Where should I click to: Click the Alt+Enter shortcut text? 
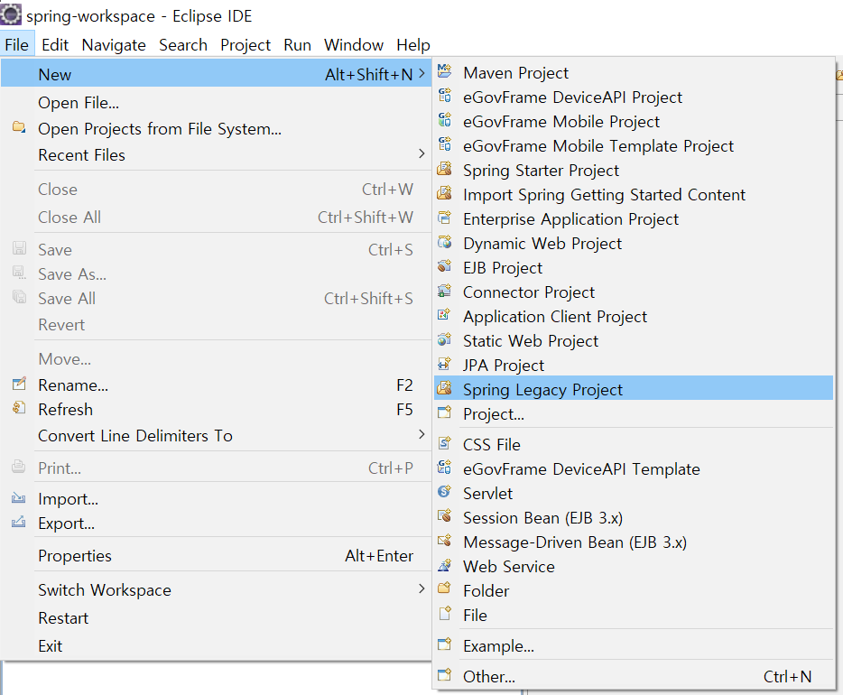coord(379,556)
